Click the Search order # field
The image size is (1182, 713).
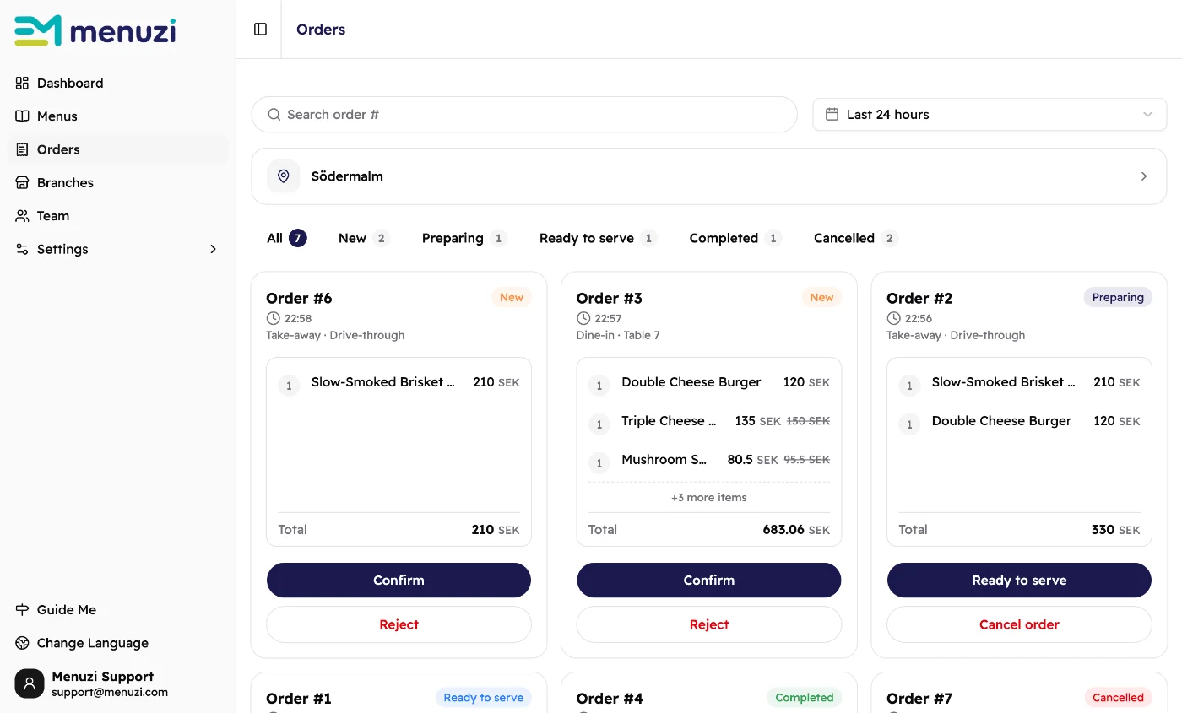(524, 115)
